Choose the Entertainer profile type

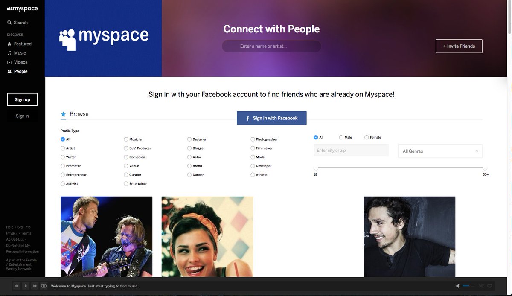(x=126, y=184)
